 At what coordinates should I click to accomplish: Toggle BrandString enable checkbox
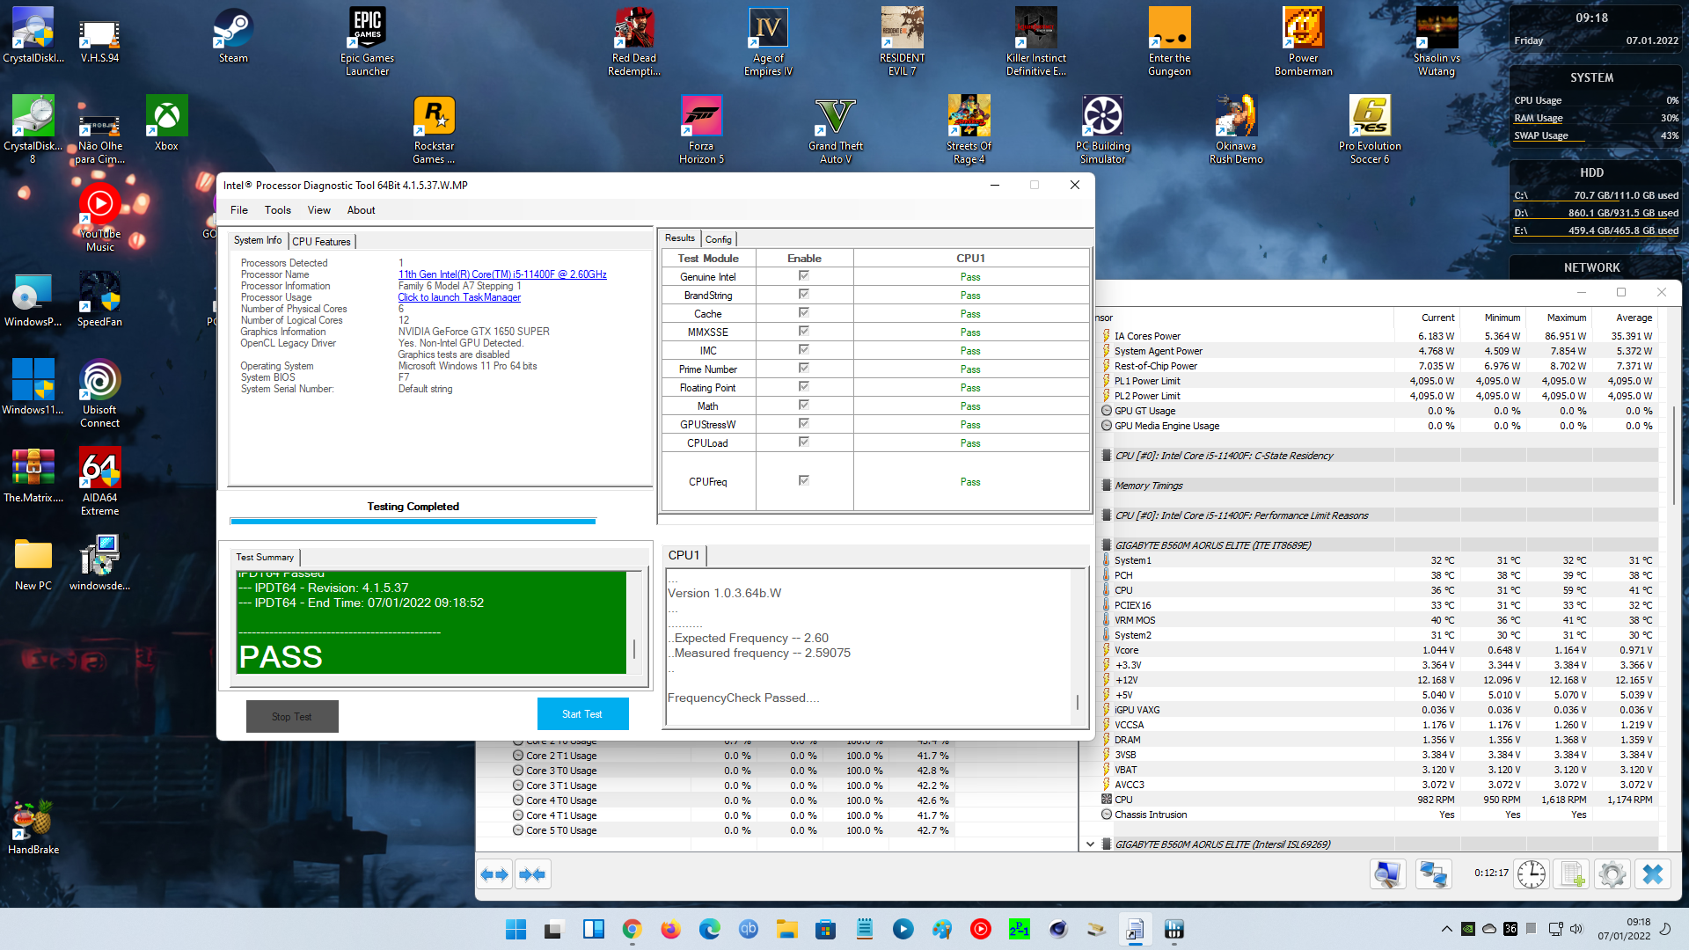[x=803, y=294]
